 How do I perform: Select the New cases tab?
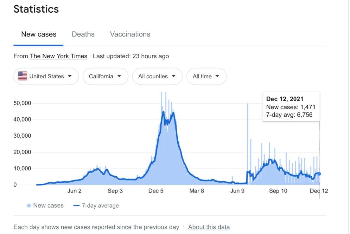39,34
